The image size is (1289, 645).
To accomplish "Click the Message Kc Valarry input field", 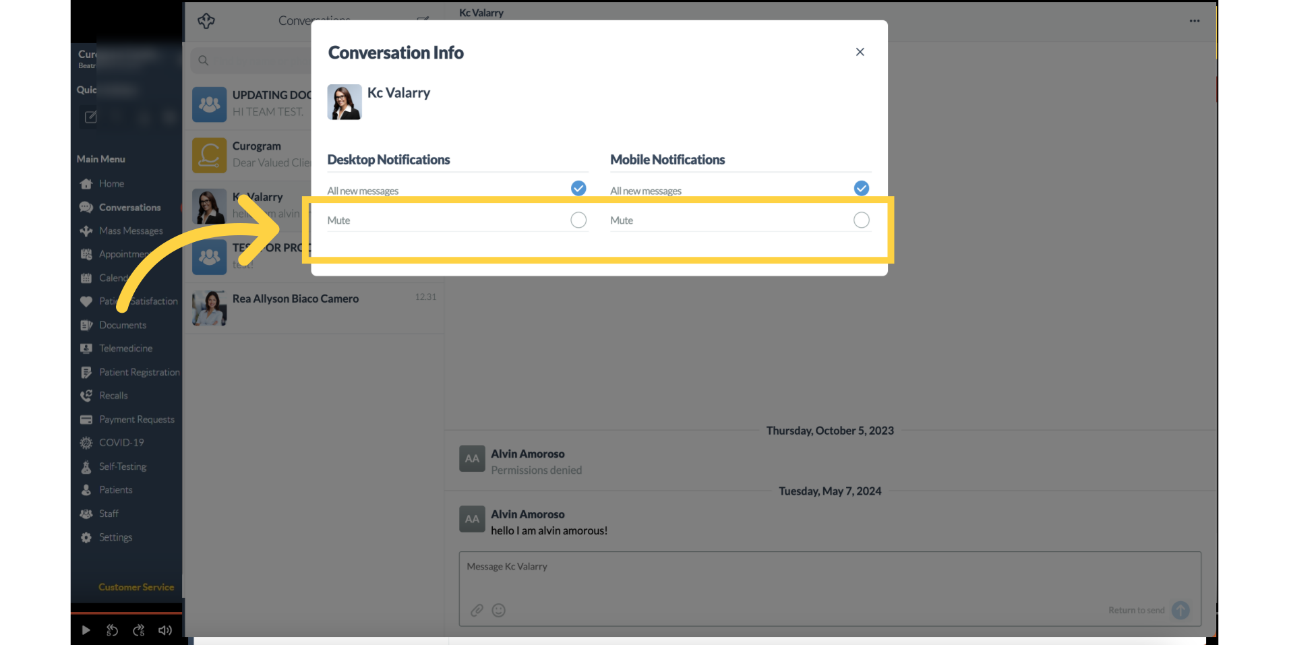I will 830,588.
